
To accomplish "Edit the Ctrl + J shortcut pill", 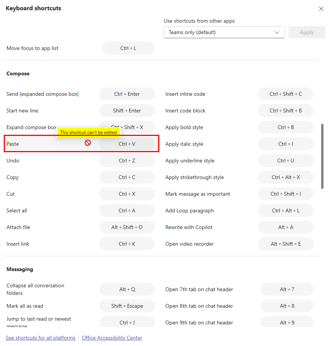I will coord(127,322).
